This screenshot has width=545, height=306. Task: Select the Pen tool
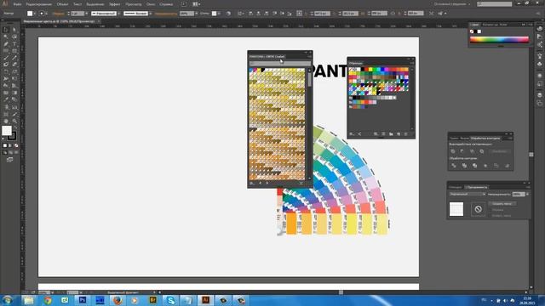click(x=6, y=44)
